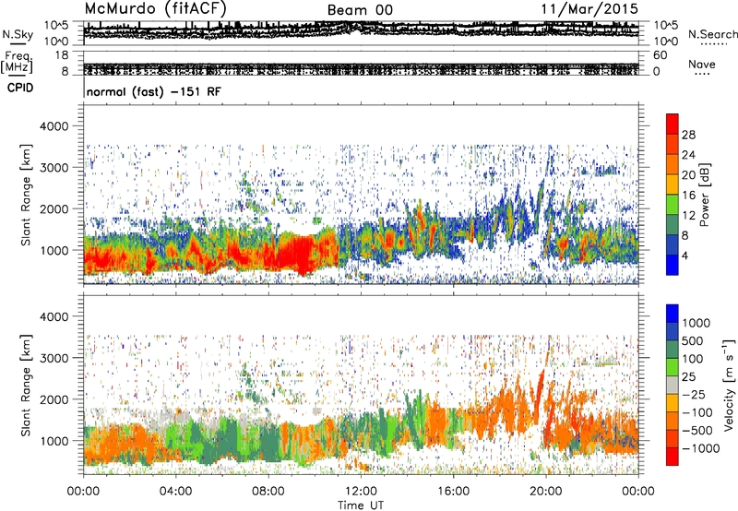Click the 'Slant Range [km]' label of velocity panel

[27, 385]
